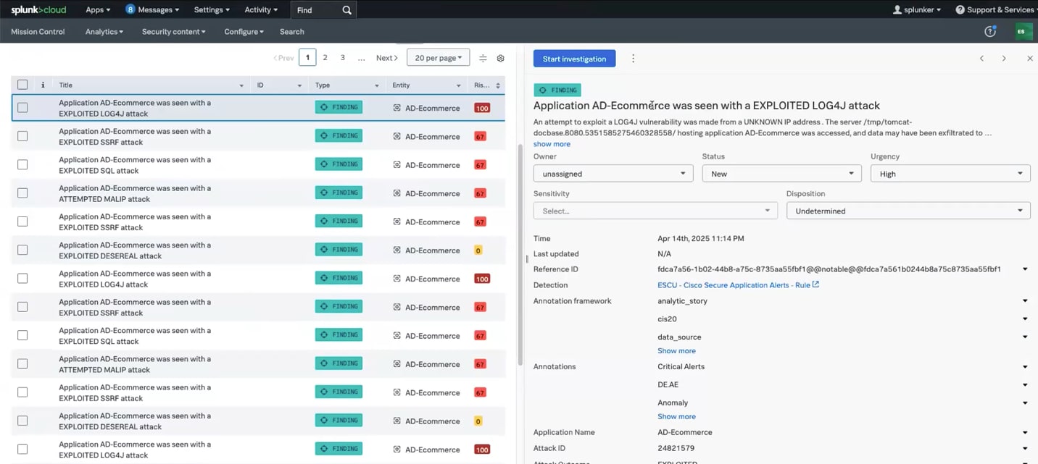Open the Apps menu
The height and width of the screenshot is (464, 1038).
98,9
